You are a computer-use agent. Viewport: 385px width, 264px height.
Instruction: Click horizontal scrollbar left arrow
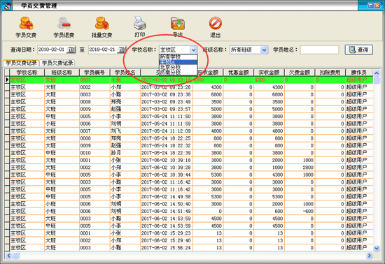click(8, 256)
